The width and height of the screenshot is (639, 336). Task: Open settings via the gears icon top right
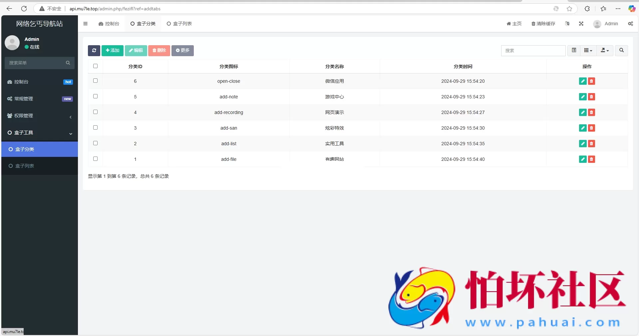click(631, 24)
